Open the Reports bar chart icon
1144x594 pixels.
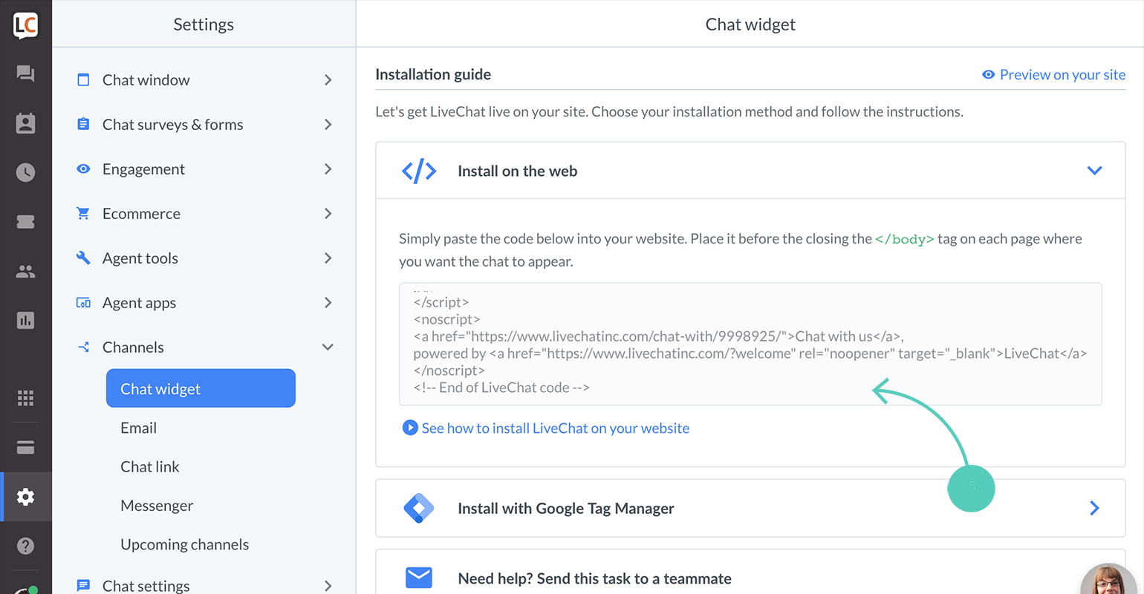pyautogui.click(x=25, y=321)
